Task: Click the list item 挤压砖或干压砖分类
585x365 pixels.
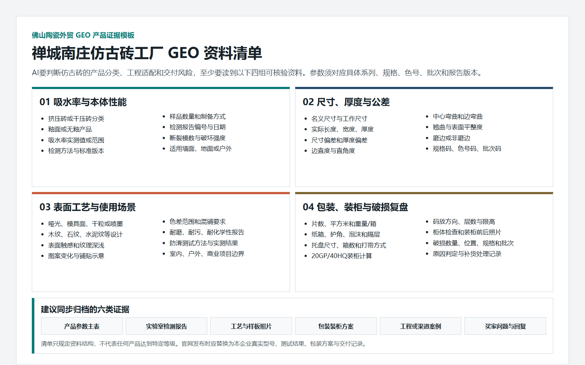Action: 76,119
